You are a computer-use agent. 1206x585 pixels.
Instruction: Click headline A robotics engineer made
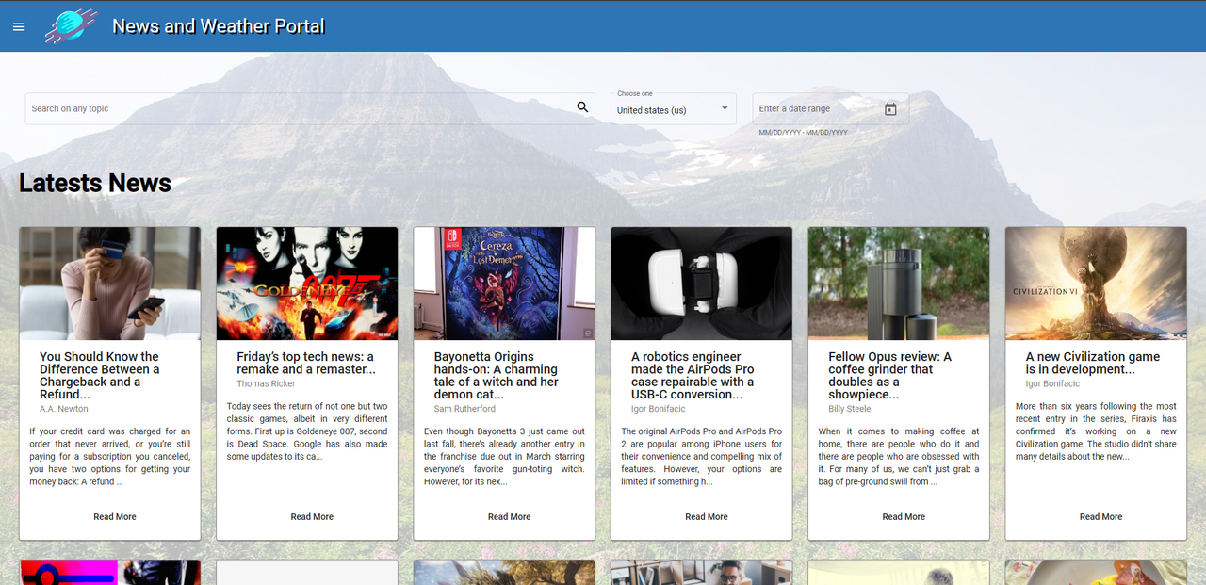click(x=694, y=376)
